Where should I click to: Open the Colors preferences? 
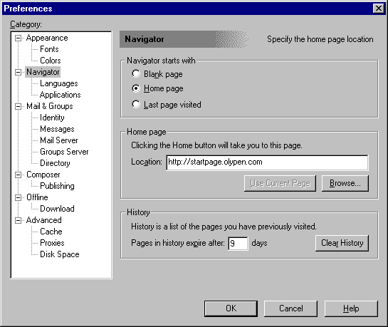coord(51,61)
